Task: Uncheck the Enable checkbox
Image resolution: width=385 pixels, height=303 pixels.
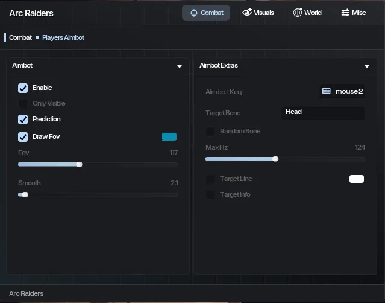Action: [x=23, y=88]
